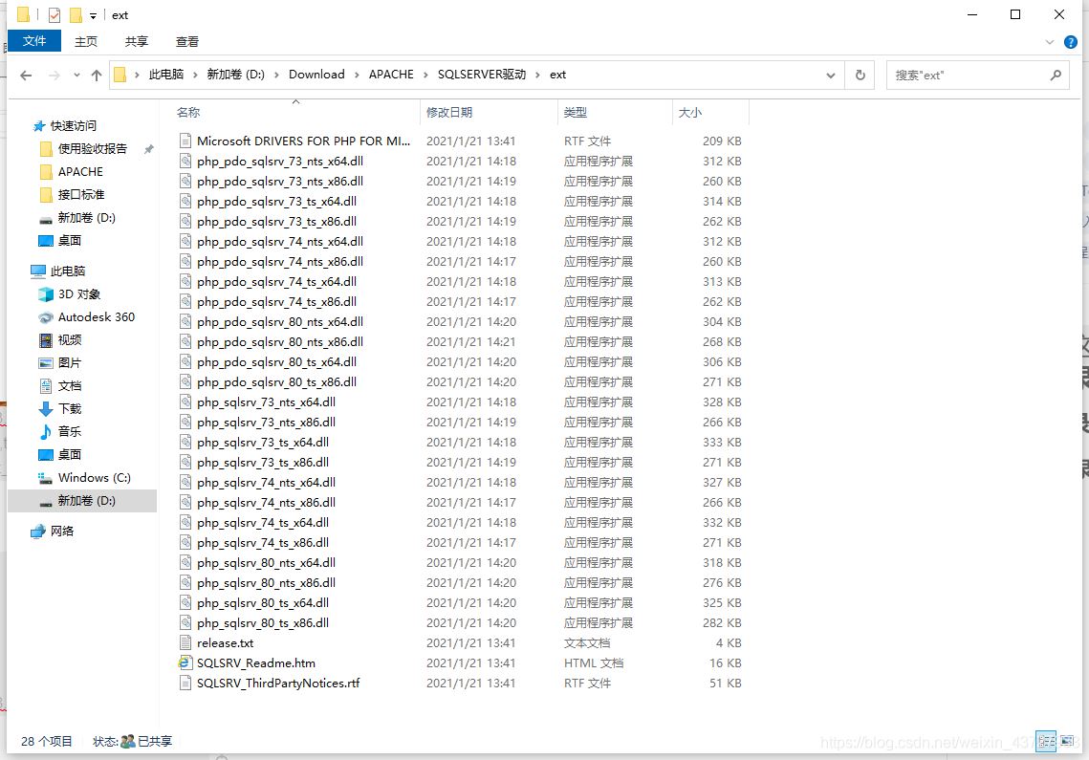Navigate to the Download breadcrumb link
This screenshot has height=760, width=1089.
click(x=316, y=75)
